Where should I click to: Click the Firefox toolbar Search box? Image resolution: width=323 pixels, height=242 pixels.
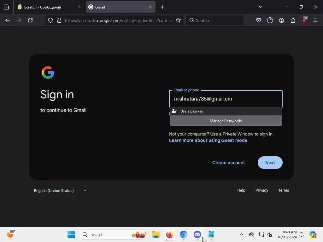point(215,20)
